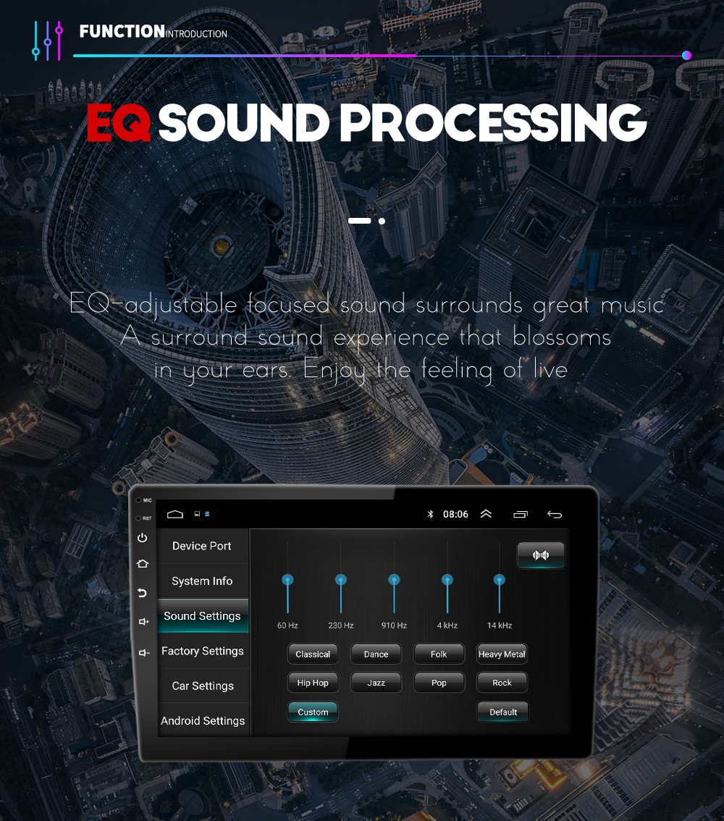
Task: Tap the power icon on the bezel
Action: [142, 538]
